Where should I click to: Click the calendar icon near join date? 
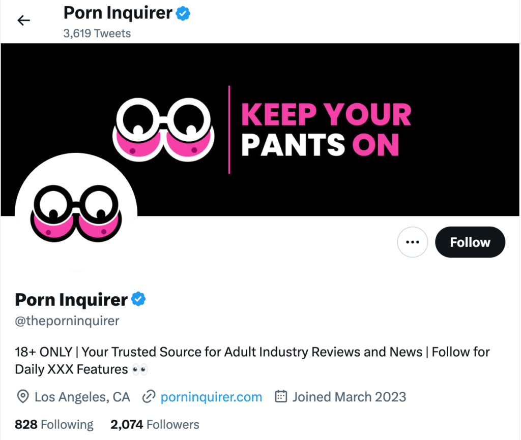tap(281, 397)
